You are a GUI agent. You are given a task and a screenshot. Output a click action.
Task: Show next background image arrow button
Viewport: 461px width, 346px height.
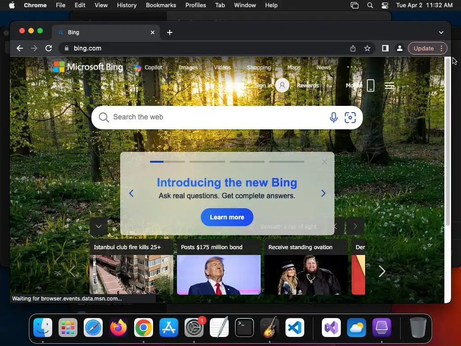(355, 226)
